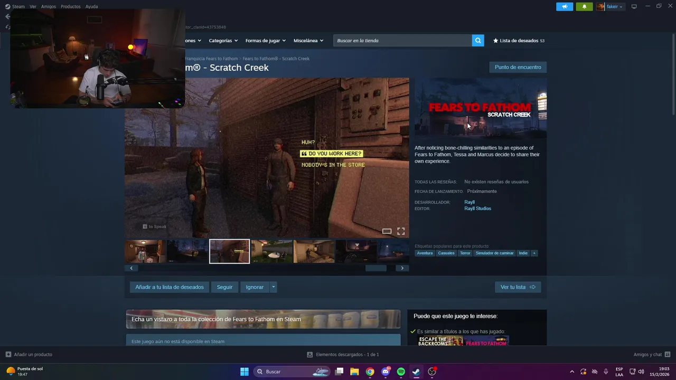Open the Ayuda menu
676x380 pixels.
pyautogui.click(x=91, y=7)
